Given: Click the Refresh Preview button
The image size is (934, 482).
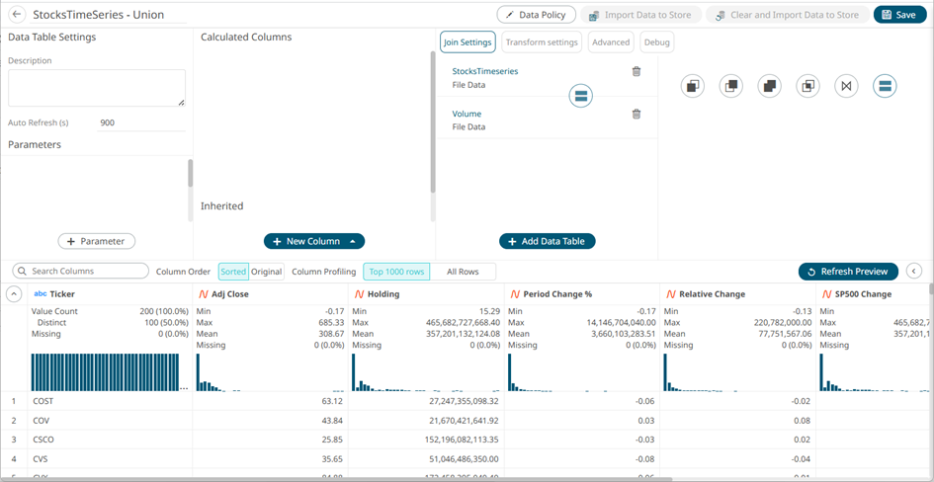Looking at the screenshot, I should (x=848, y=272).
